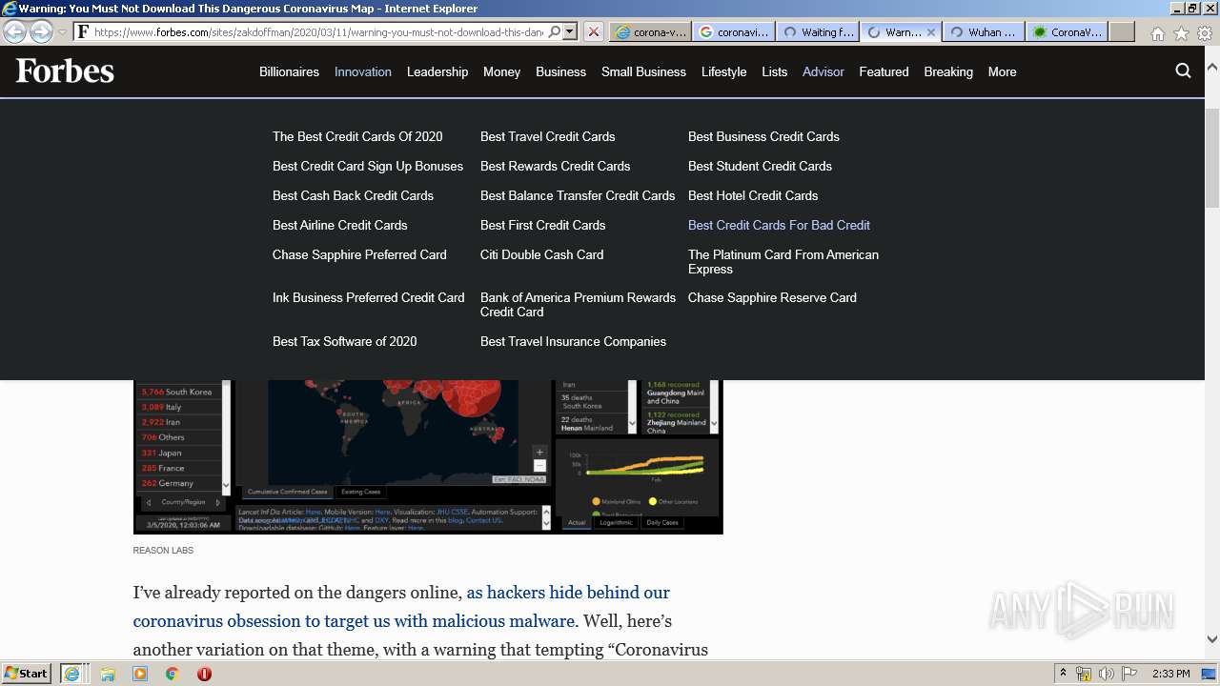Open the Favorites star icon
The width and height of the screenshot is (1220, 686).
point(1181,33)
